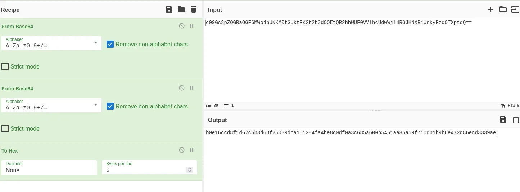Screen dimensions: 520x192
Task: Click the Bytes per line field
Action: 149,168
